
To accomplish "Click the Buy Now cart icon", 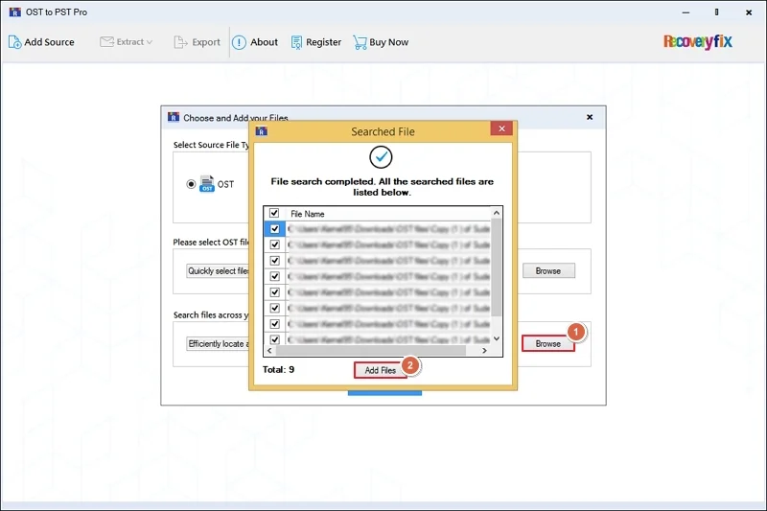I will click(360, 42).
